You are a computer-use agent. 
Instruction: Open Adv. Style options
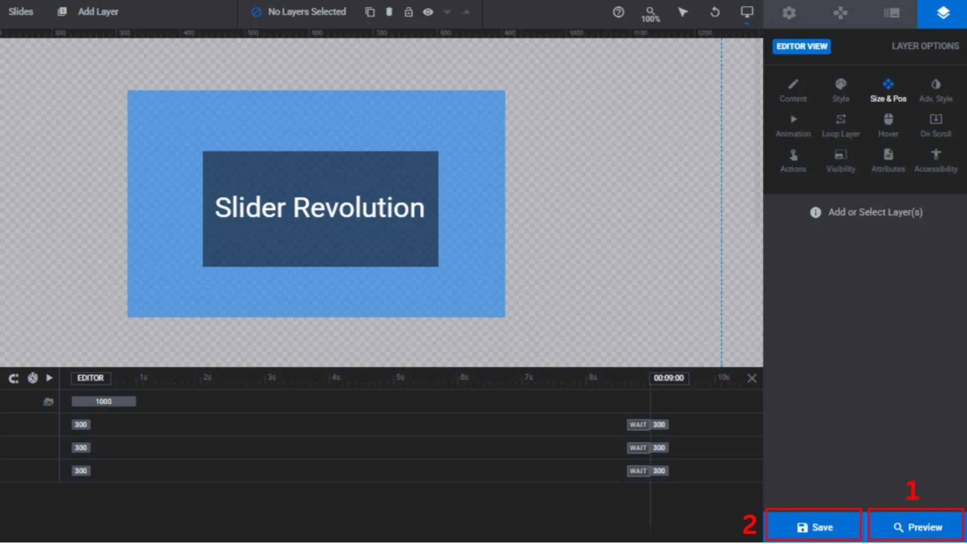coord(936,91)
